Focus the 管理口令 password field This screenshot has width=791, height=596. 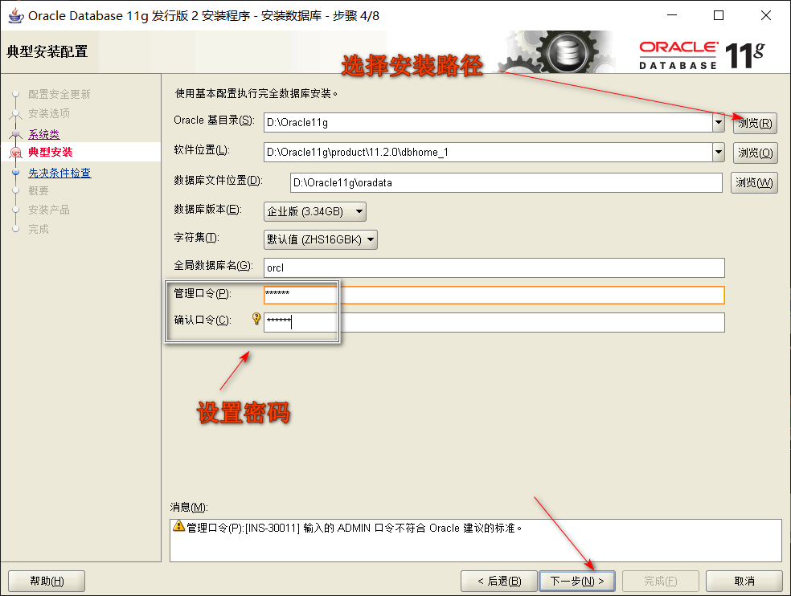[x=494, y=295]
